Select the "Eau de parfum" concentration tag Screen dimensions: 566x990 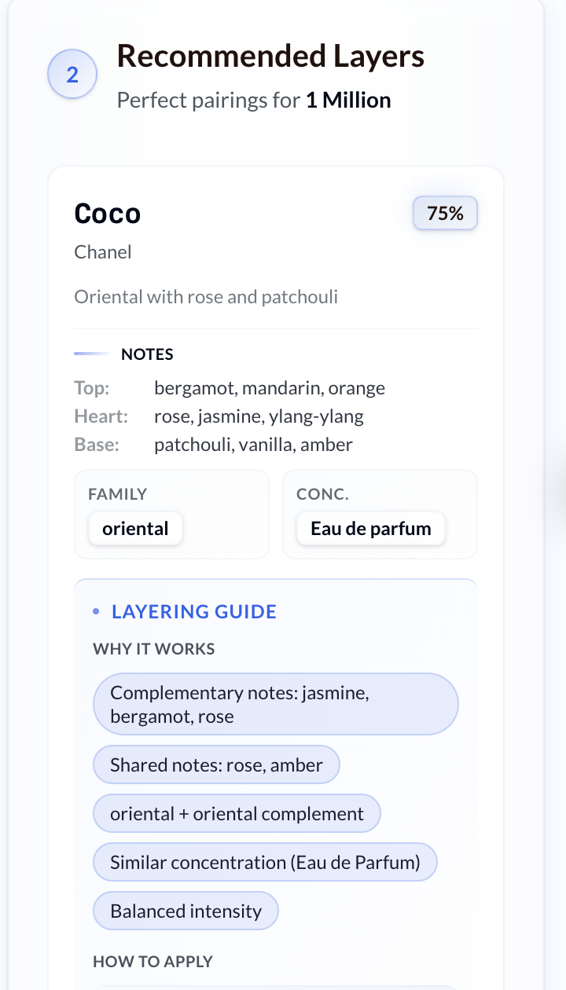click(370, 528)
